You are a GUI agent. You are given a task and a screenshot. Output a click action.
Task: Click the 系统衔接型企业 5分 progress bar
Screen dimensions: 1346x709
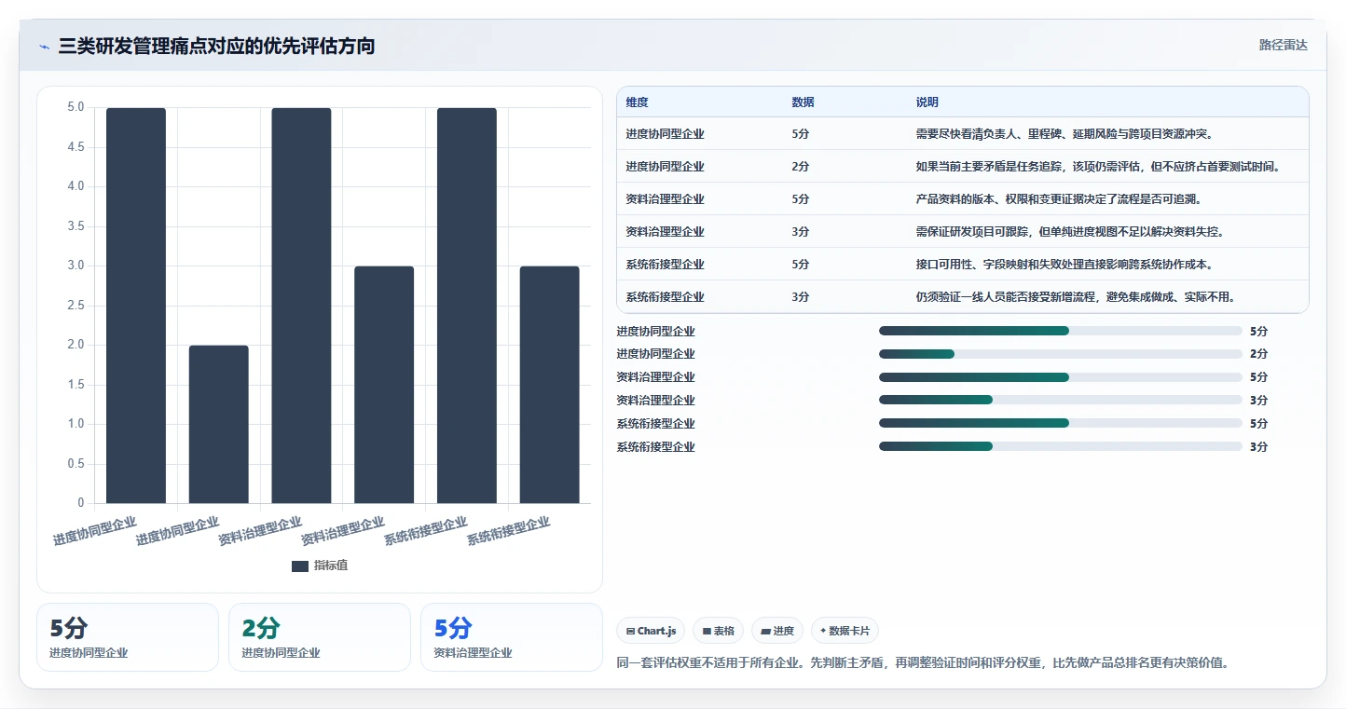click(x=1061, y=424)
